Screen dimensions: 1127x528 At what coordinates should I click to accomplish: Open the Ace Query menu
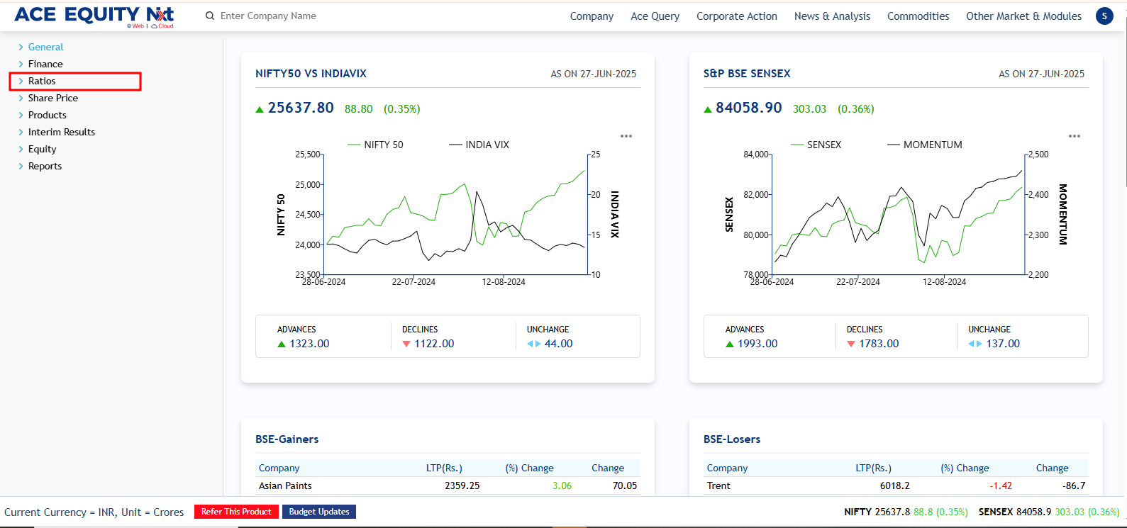coord(655,16)
